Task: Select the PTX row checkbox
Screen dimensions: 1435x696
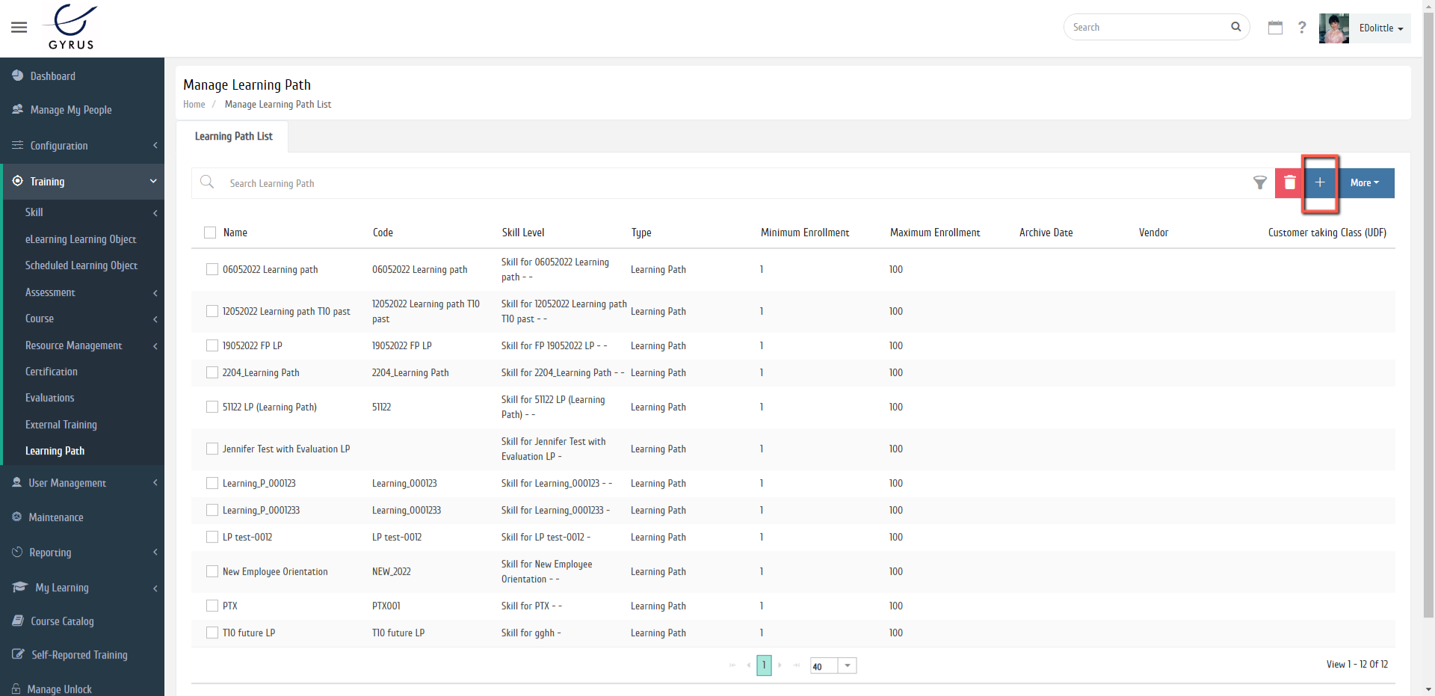Action: (212, 606)
